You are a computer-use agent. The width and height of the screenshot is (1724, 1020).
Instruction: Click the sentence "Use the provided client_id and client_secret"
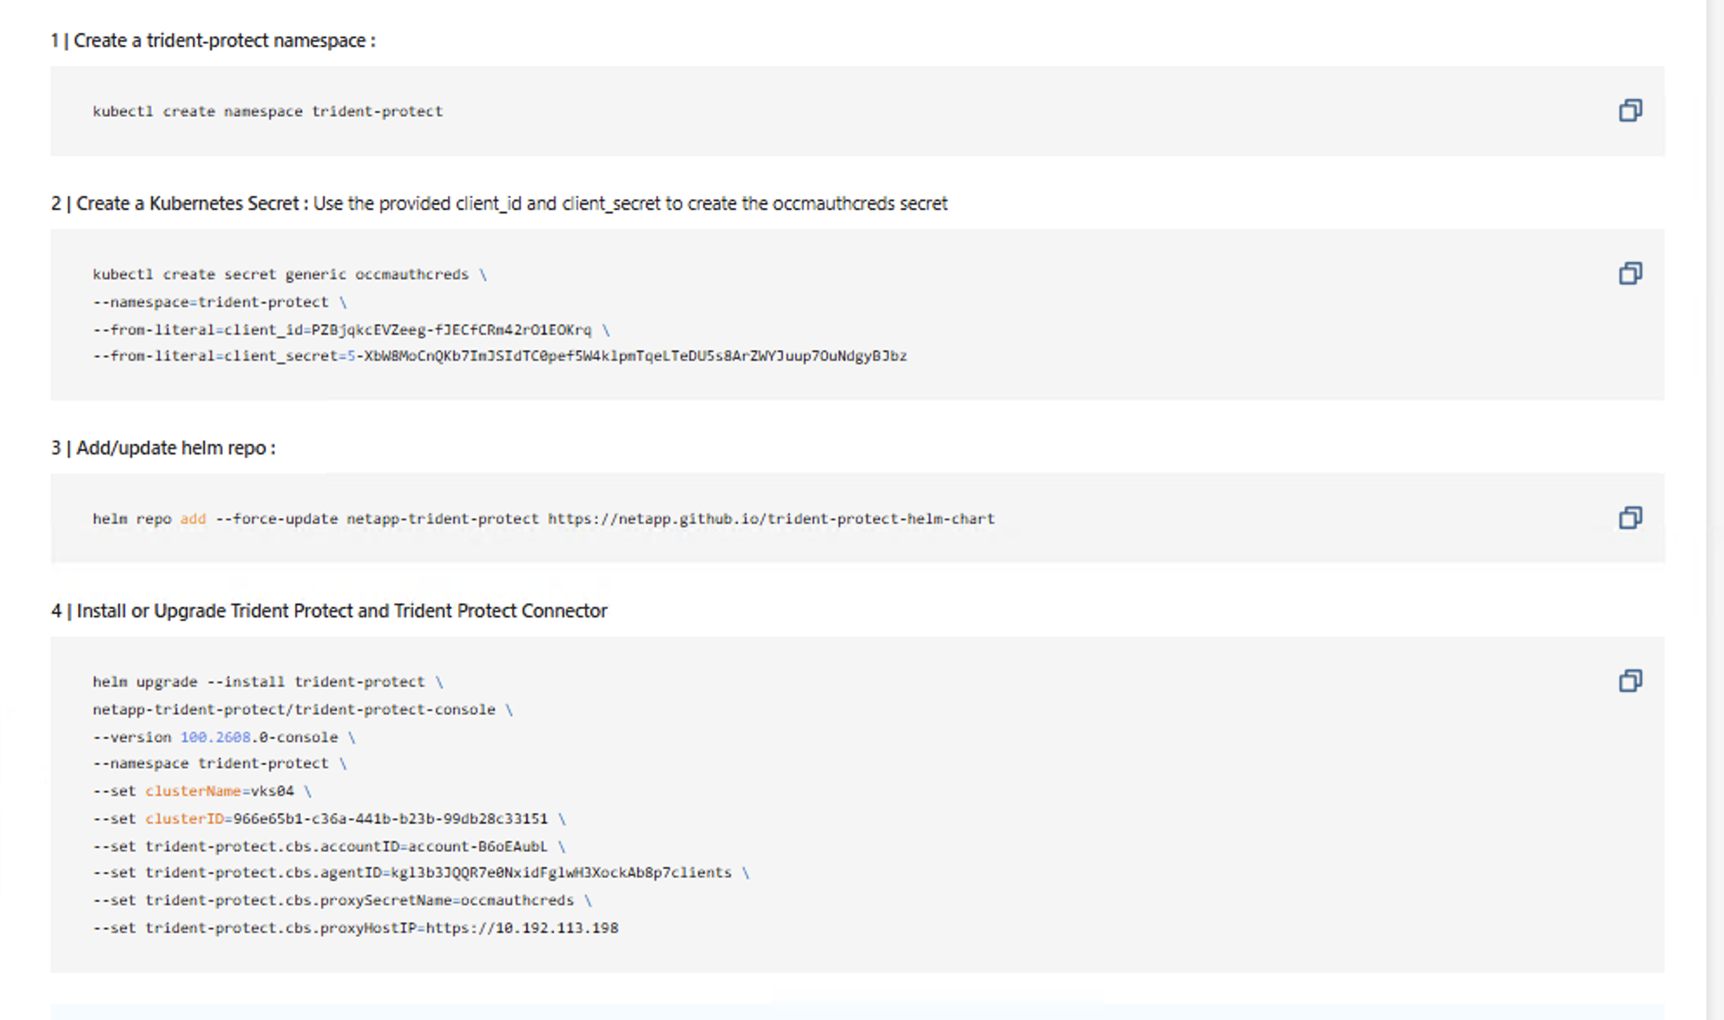point(487,204)
